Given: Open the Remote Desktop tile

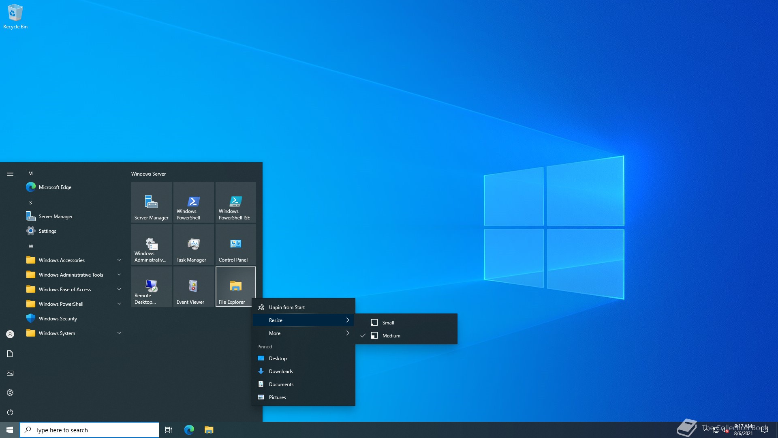Looking at the screenshot, I should tap(152, 287).
